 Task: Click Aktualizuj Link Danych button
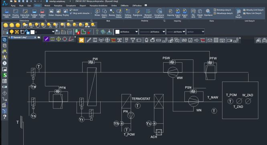[253, 10]
